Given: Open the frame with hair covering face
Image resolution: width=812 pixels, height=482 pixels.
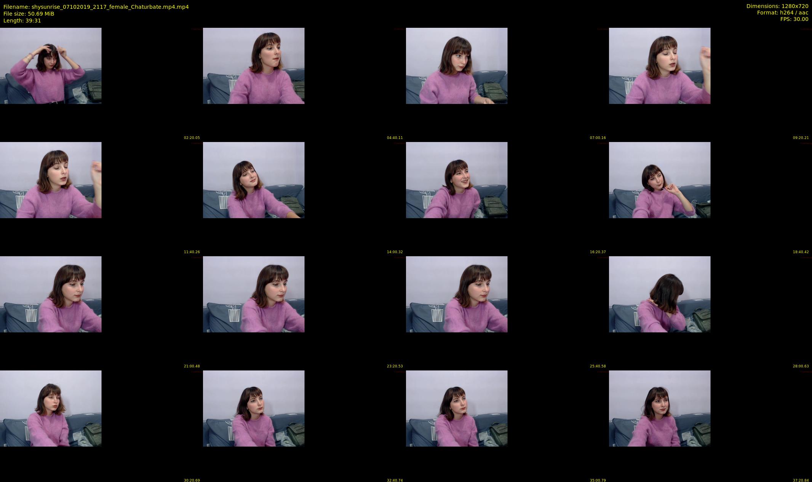Looking at the screenshot, I should [x=659, y=294].
